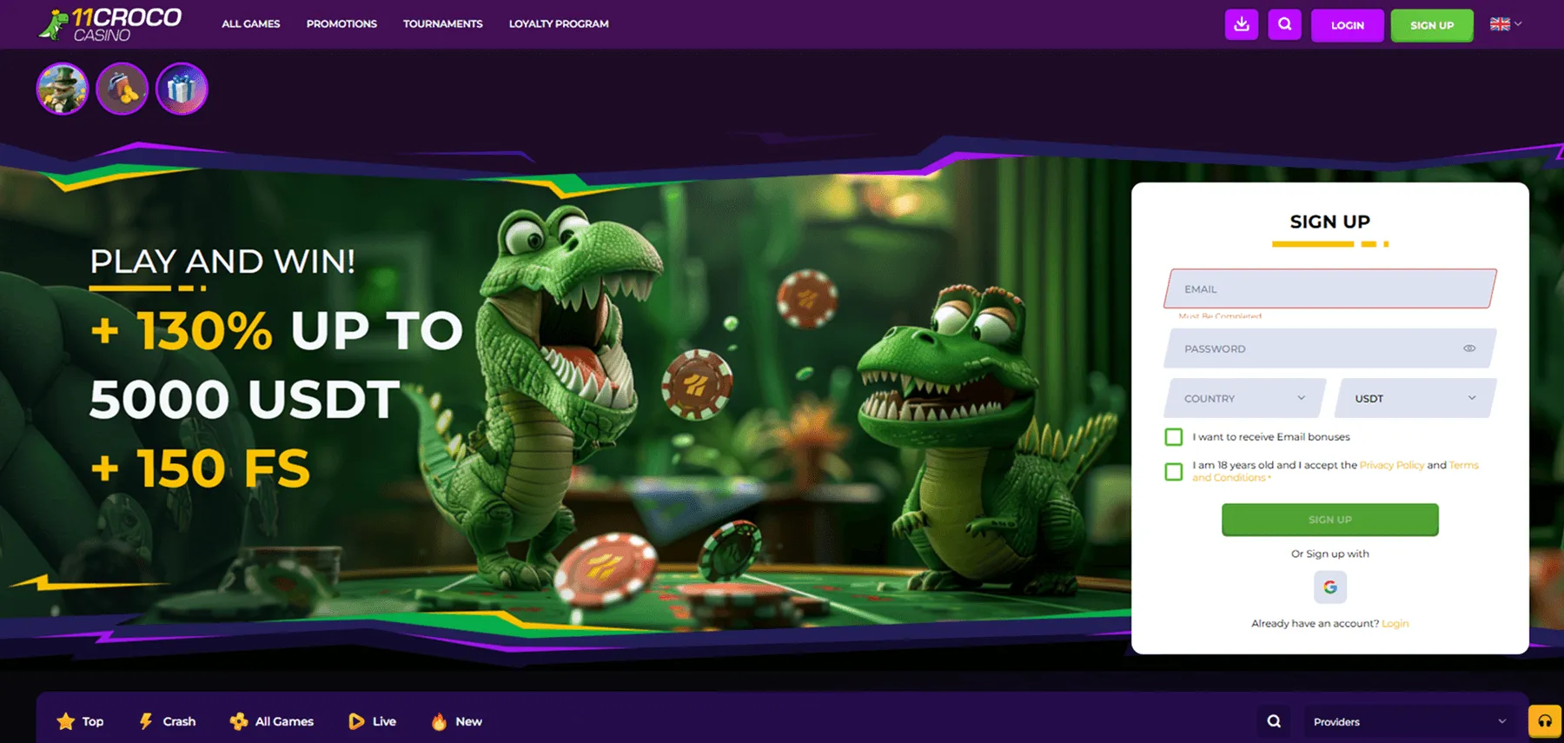Enable the receive Email bonuses checkbox

[1174, 437]
